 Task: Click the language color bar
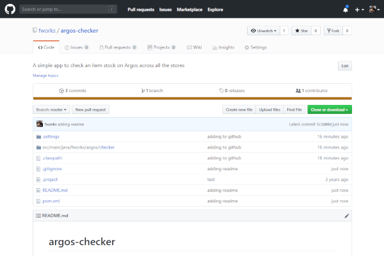click(192, 98)
